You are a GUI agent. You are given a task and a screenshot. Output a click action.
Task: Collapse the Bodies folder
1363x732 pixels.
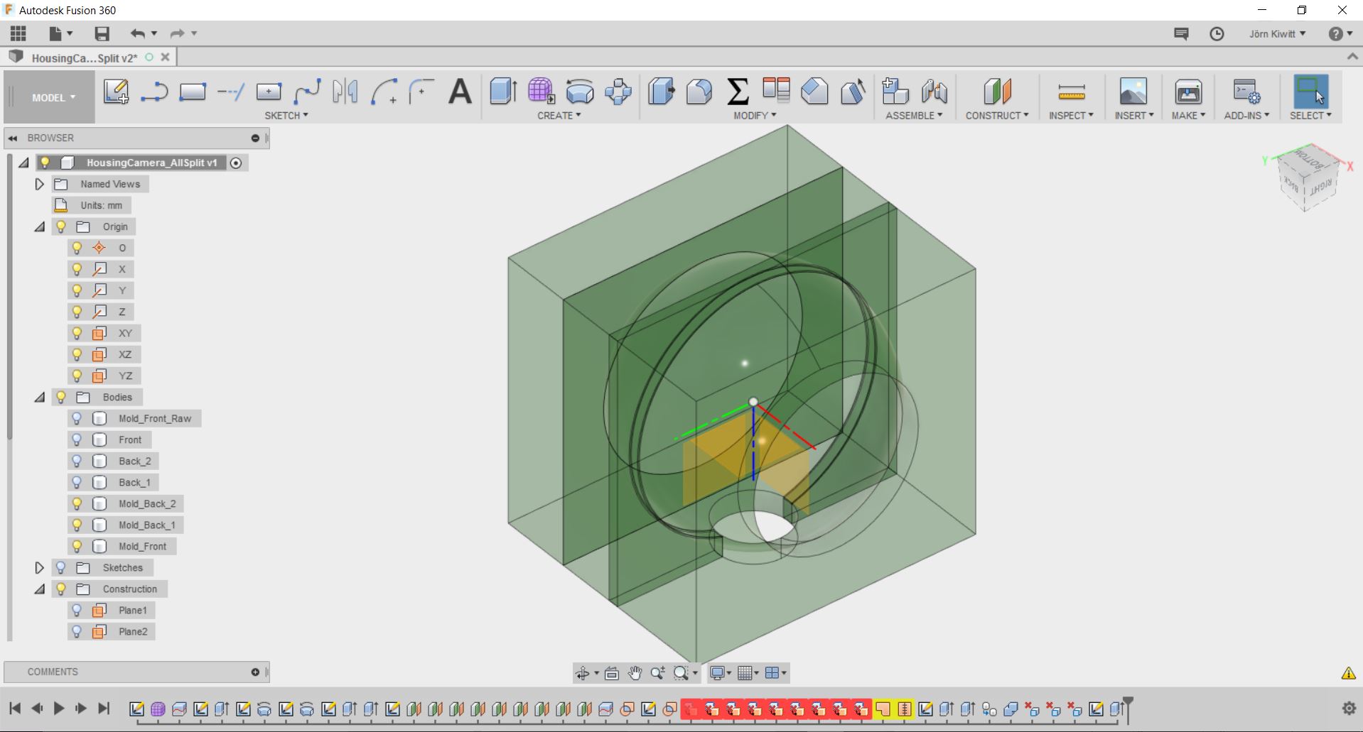point(40,397)
